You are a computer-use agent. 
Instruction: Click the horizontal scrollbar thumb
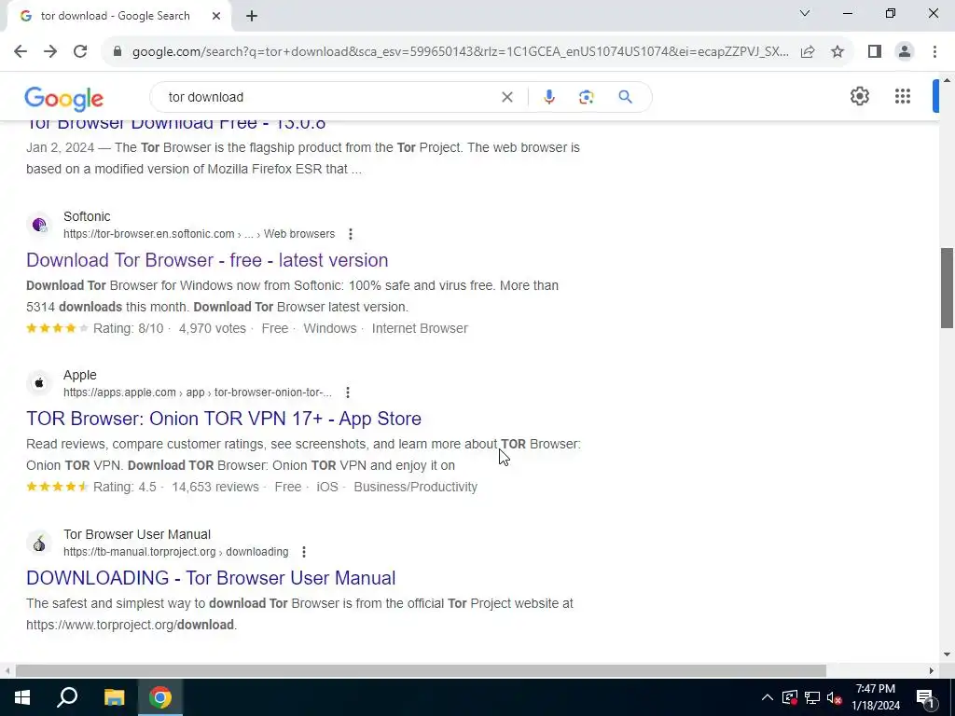[421, 670]
